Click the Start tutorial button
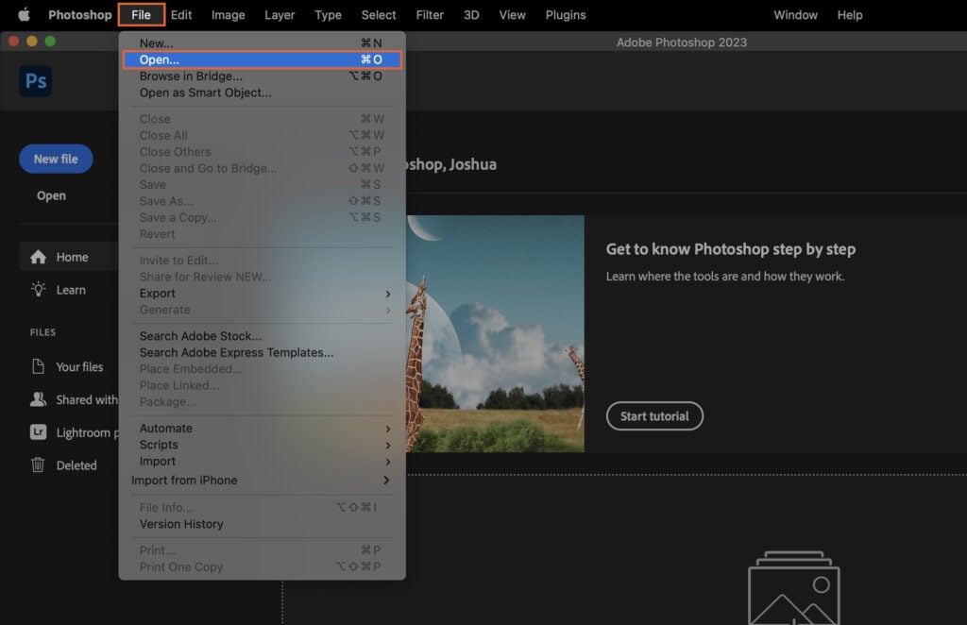The image size is (967, 625). click(x=654, y=415)
